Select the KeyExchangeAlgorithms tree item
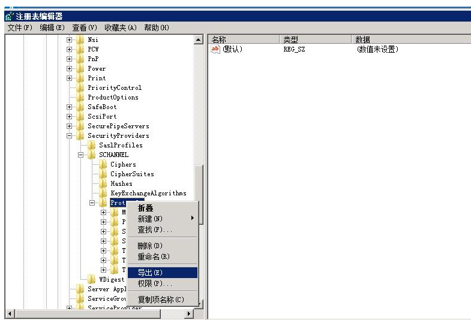 click(x=148, y=193)
